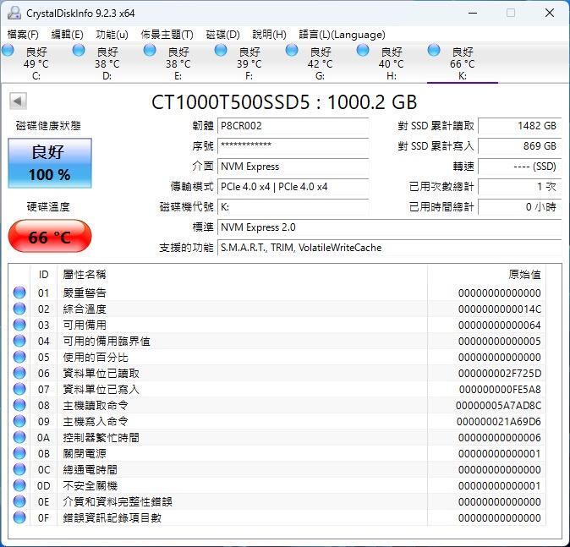Screen dimensions: 570x547
Task: Open the 檔案(F) menu
Action: [23, 35]
